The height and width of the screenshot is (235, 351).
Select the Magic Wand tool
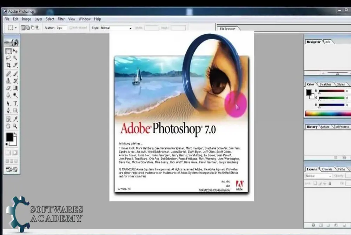pos(15,58)
